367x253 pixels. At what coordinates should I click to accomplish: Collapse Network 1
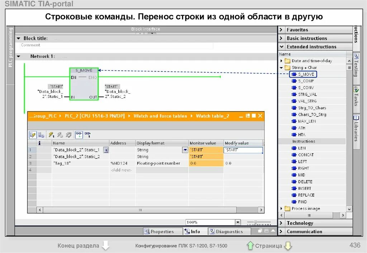click(19, 56)
